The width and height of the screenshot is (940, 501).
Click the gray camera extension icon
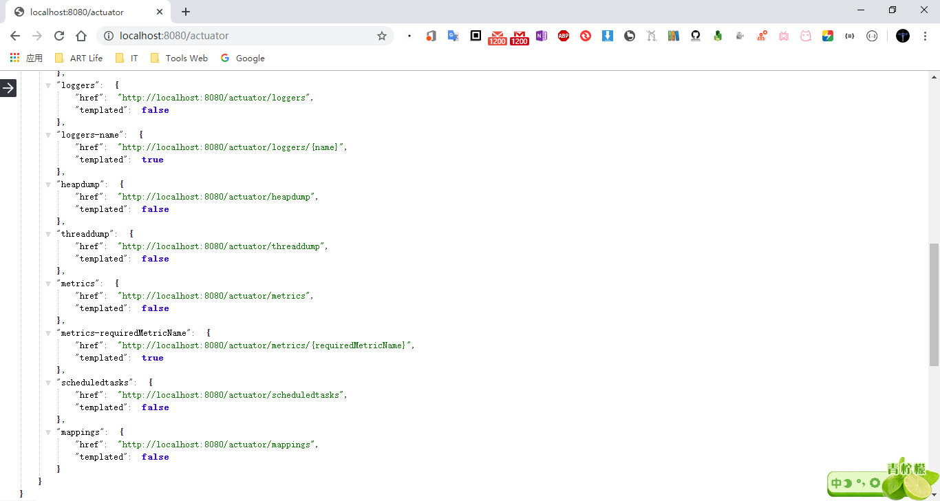pos(740,36)
